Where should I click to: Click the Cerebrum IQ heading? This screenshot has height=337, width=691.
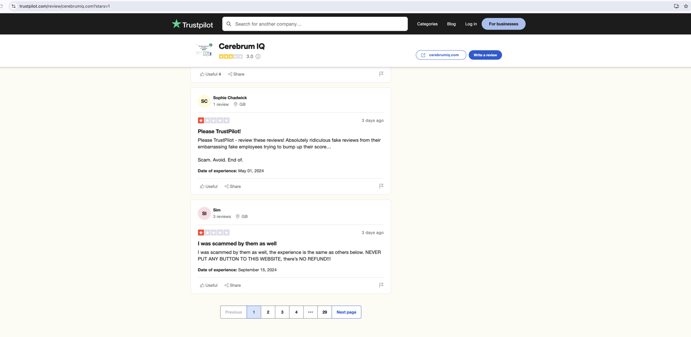click(242, 46)
